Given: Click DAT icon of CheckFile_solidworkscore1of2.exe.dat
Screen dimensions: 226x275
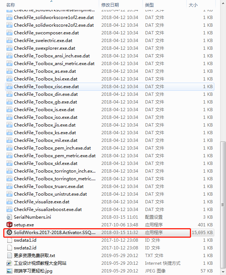Looking at the screenshot, I should 9,17.
